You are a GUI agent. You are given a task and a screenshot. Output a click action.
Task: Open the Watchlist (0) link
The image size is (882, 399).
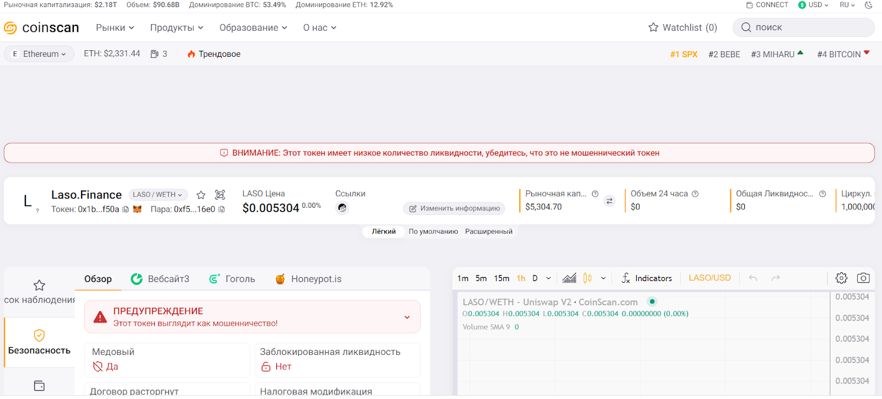click(x=683, y=28)
